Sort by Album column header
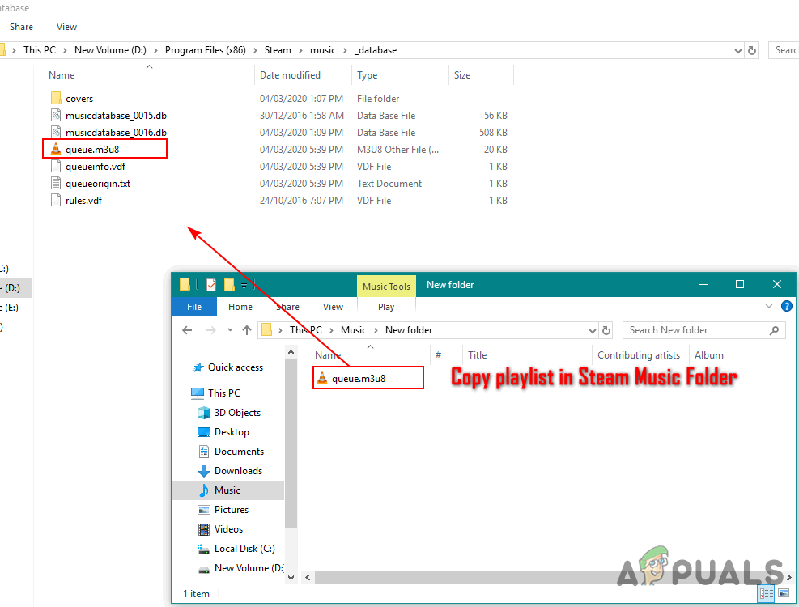Screen dimensions: 799x607 point(709,355)
